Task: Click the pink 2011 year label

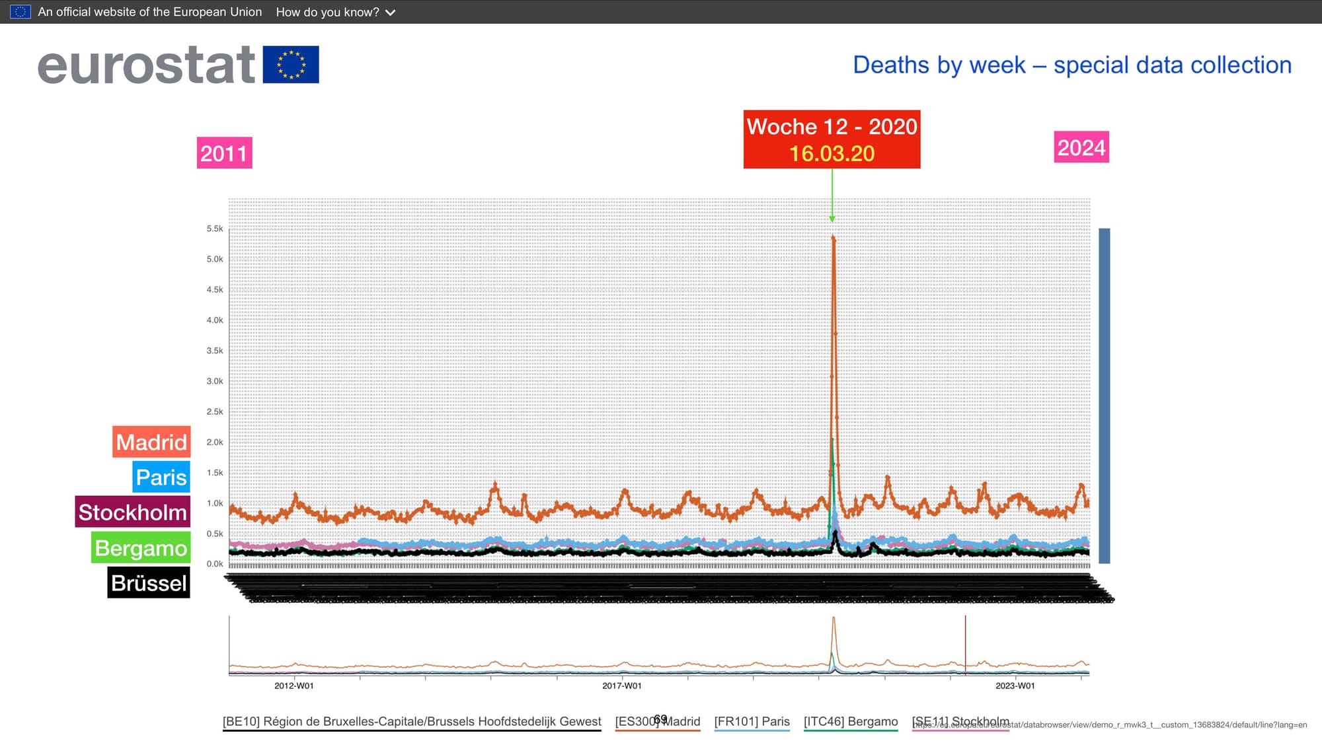Action: click(x=224, y=153)
